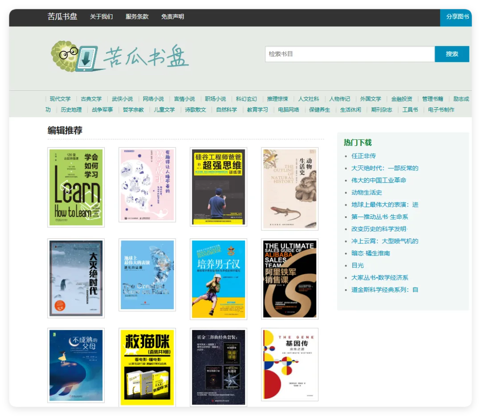The height and width of the screenshot is (416, 481).
Task: Select the 外国文学 category
Action: tap(371, 99)
